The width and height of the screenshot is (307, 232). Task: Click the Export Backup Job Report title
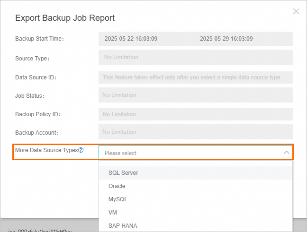(x=65, y=18)
